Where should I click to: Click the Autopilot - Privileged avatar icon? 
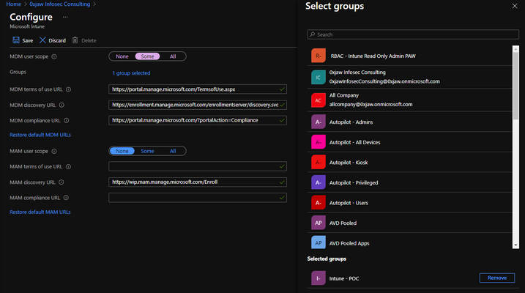coord(318,182)
